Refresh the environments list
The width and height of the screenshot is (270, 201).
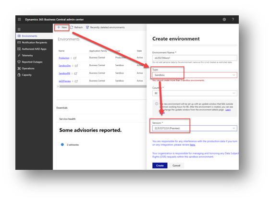click(76, 27)
